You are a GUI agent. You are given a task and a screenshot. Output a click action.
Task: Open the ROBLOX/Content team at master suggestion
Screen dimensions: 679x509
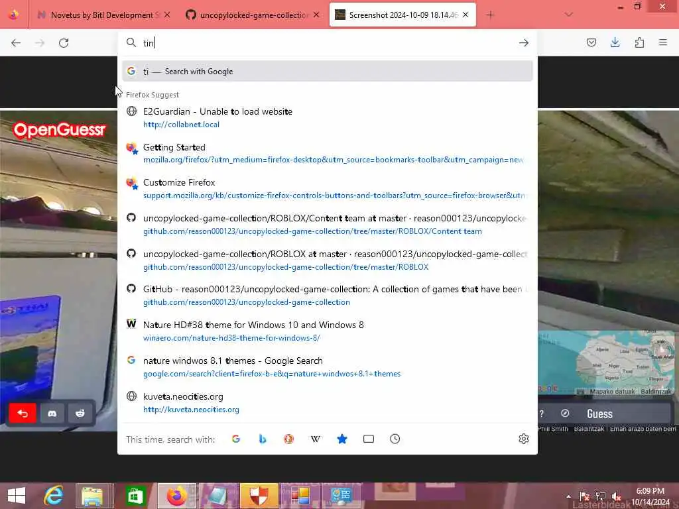click(328, 225)
